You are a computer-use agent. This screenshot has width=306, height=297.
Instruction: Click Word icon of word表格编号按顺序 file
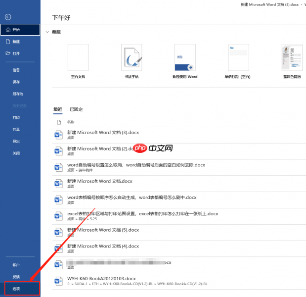[x=58, y=200]
